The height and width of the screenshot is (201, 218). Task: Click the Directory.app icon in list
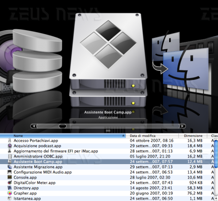point(10,188)
